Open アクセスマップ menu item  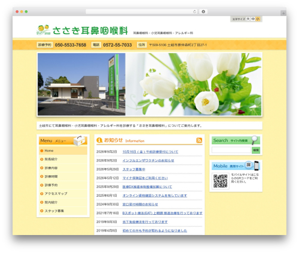click(x=63, y=194)
